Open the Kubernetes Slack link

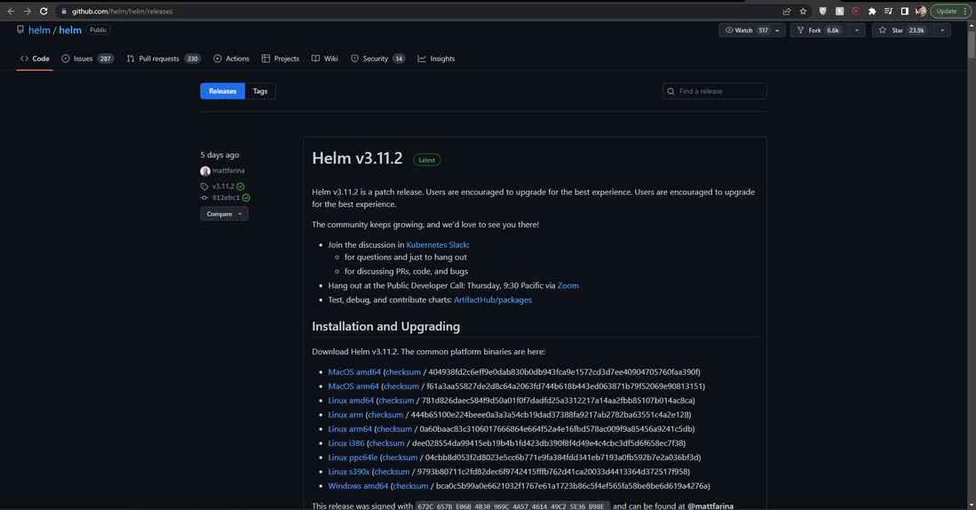[436, 244]
